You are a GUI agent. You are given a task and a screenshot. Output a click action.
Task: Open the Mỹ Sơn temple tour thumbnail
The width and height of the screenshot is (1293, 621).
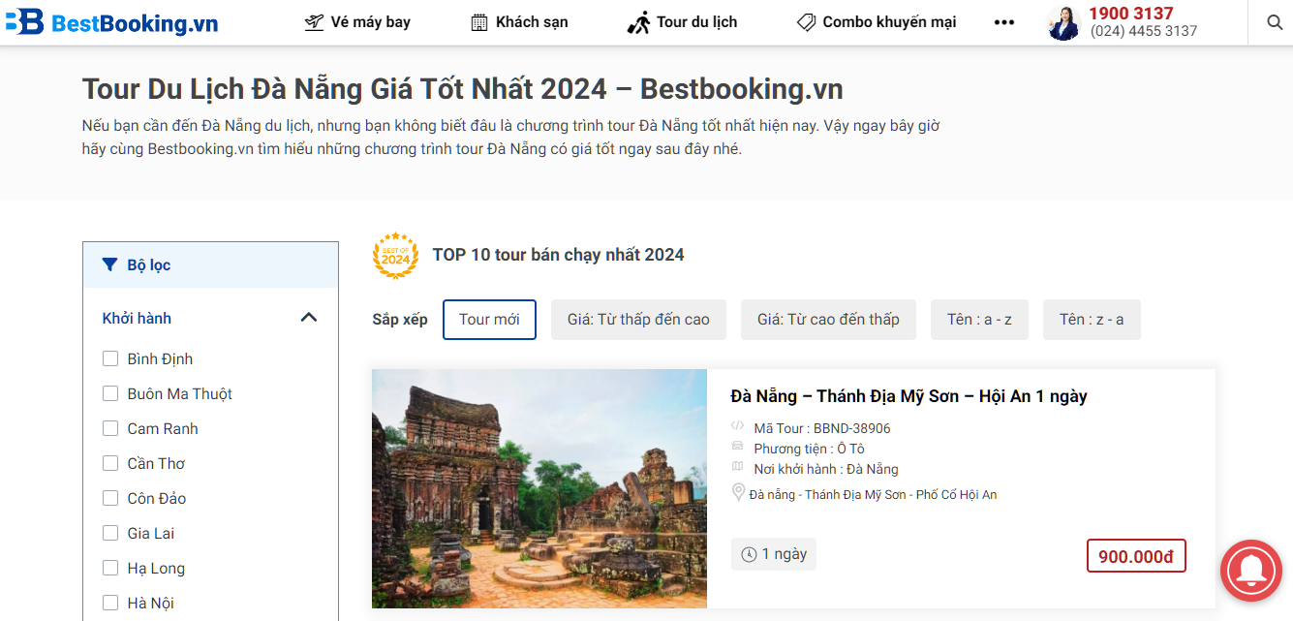[539, 488]
